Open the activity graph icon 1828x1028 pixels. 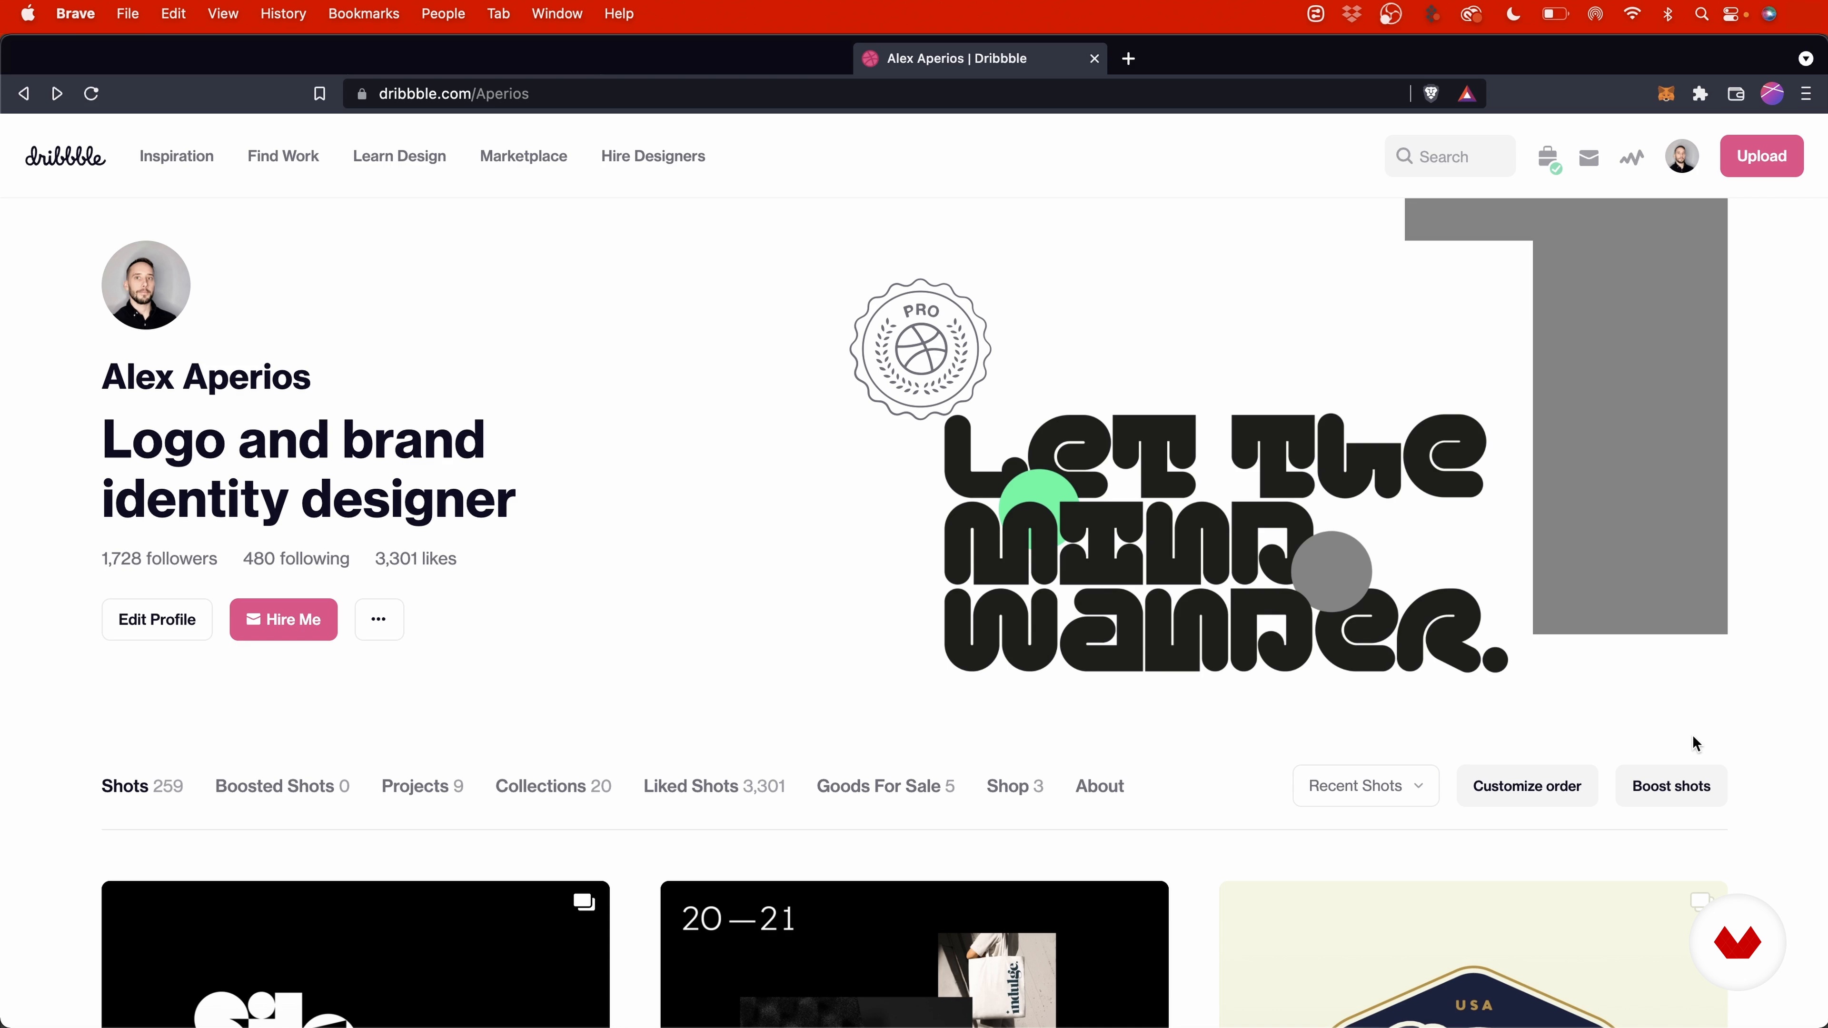click(x=1631, y=158)
